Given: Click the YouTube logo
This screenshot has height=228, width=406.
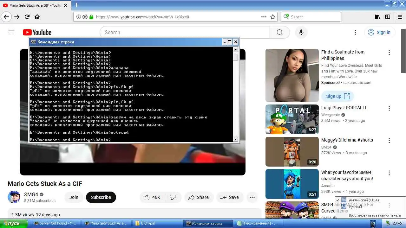Looking at the screenshot, I should (37, 32).
